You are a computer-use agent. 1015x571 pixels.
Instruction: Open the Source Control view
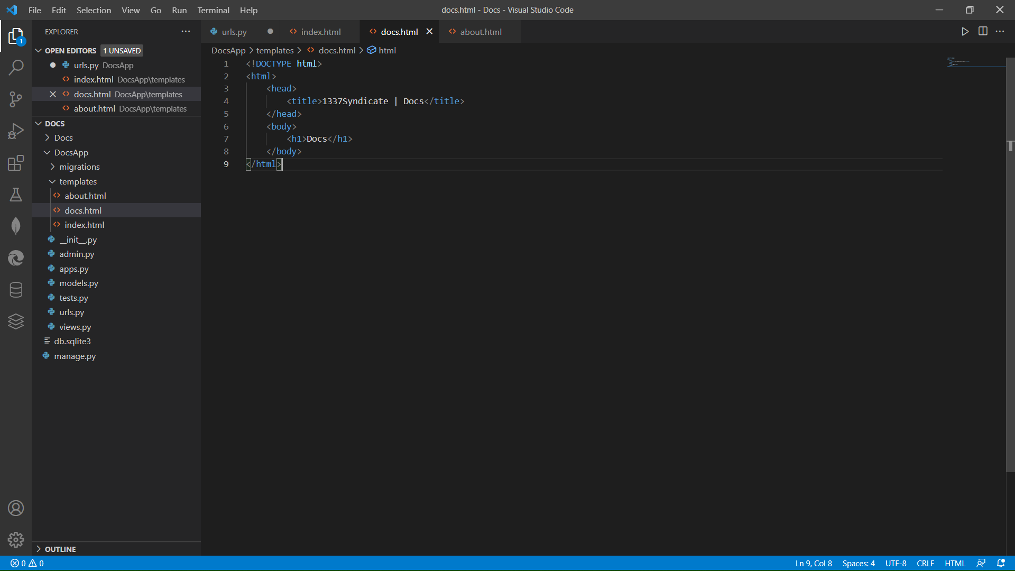(16, 99)
